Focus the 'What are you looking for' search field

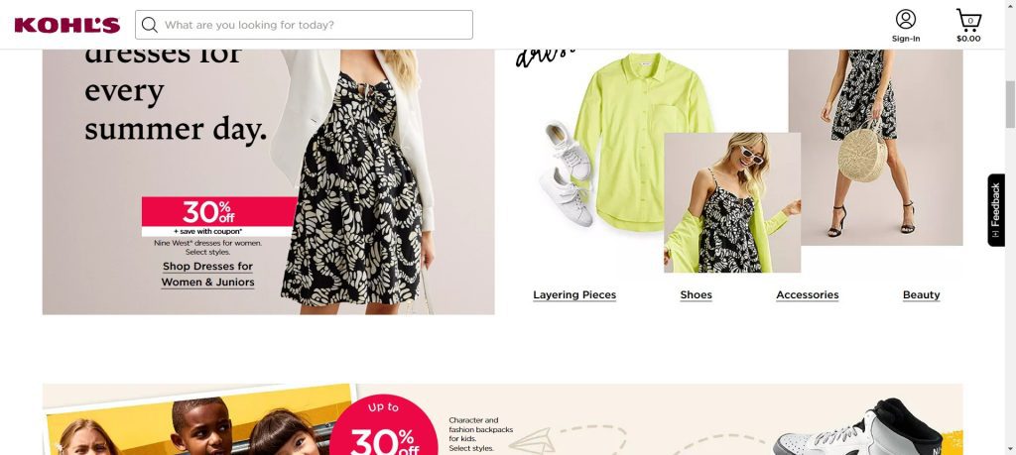click(304, 25)
